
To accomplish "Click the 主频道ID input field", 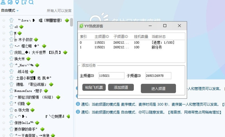I will (112, 76).
